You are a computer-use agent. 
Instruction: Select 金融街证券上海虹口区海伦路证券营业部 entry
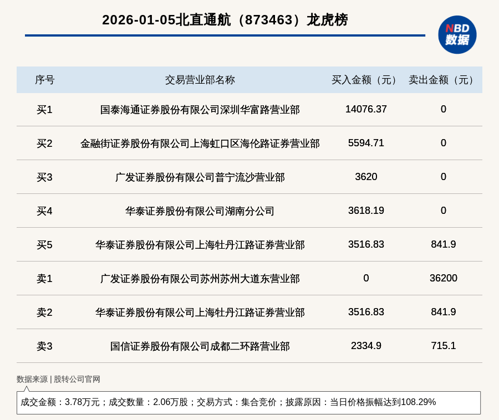tap(200, 144)
